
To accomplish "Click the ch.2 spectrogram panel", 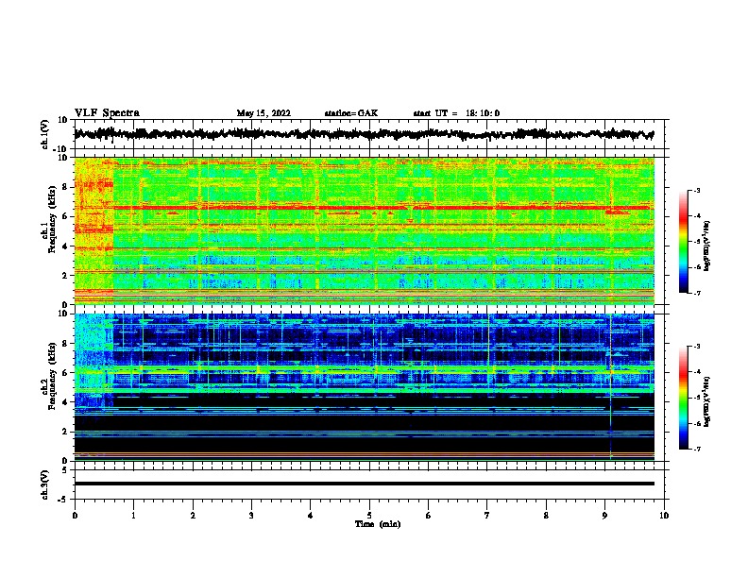I will pos(365,387).
